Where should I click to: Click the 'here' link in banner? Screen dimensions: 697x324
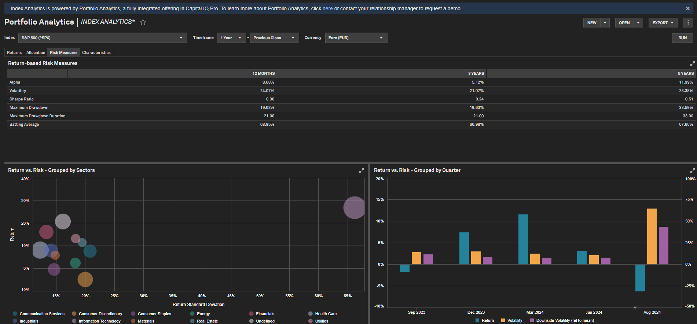point(327,8)
